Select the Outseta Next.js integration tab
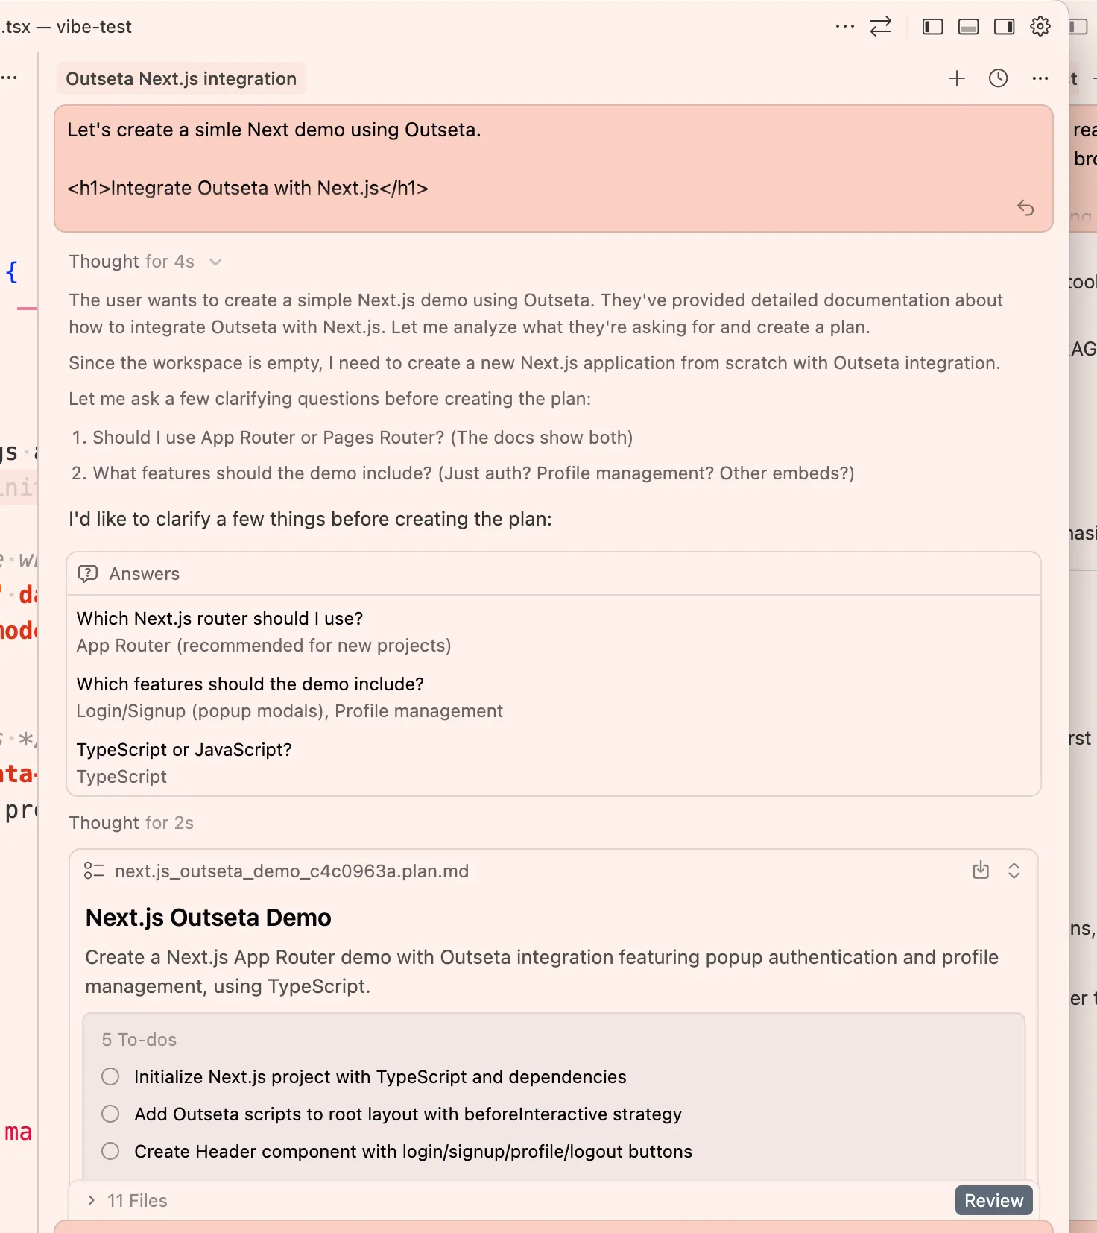This screenshot has height=1233, width=1097. [181, 78]
